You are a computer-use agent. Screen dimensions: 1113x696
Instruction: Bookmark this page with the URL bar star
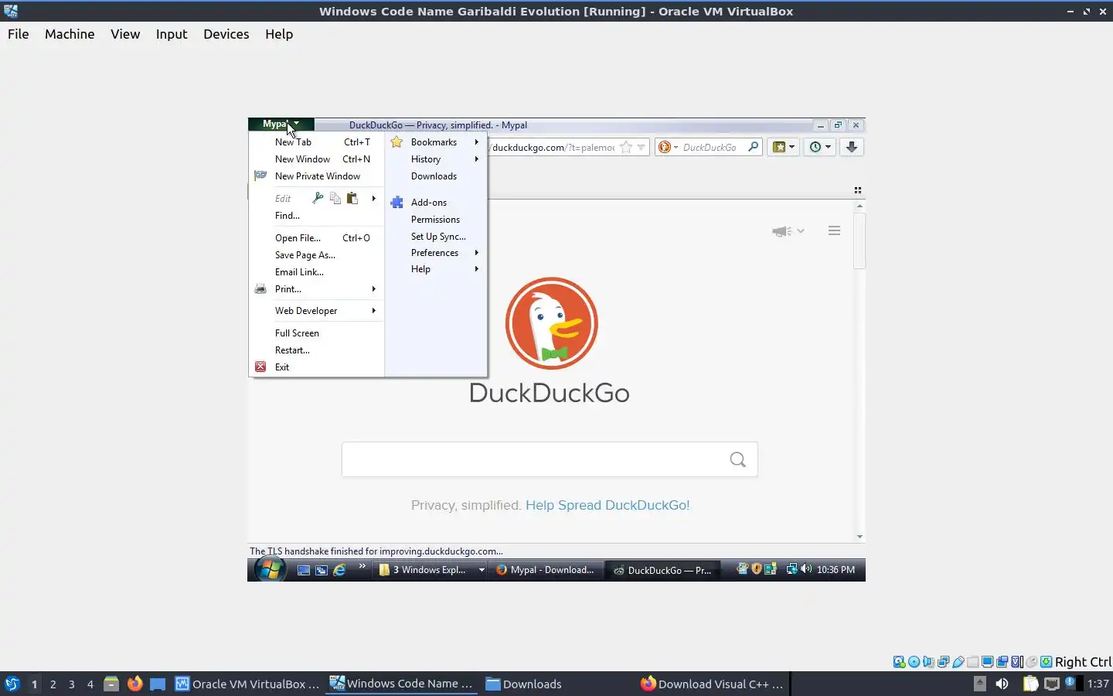click(626, 148)
